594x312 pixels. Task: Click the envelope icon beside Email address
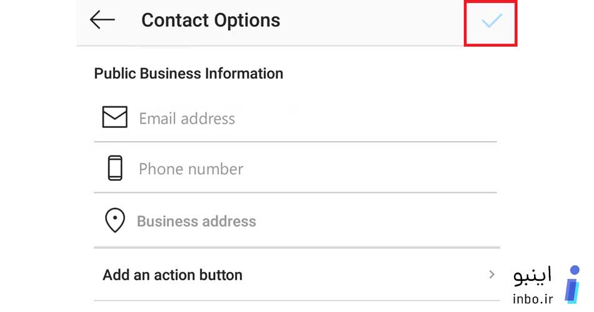115,117
